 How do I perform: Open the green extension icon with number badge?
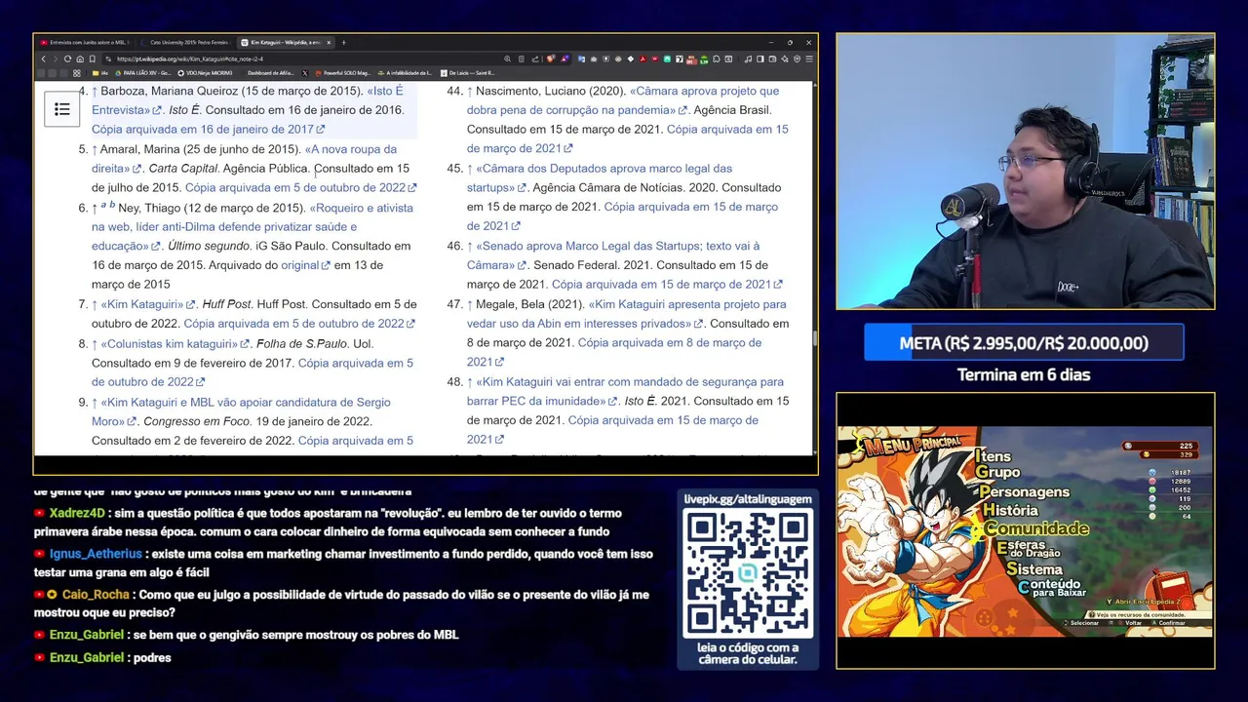[x=704, y=59]
